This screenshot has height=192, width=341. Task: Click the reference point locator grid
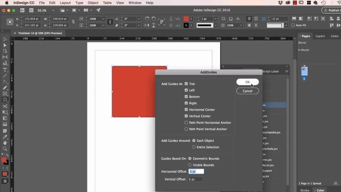point(10,22)
